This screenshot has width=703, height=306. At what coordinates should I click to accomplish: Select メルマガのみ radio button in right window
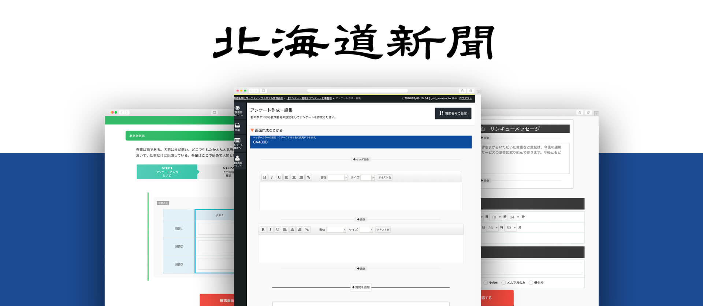(x=503, y=283)
